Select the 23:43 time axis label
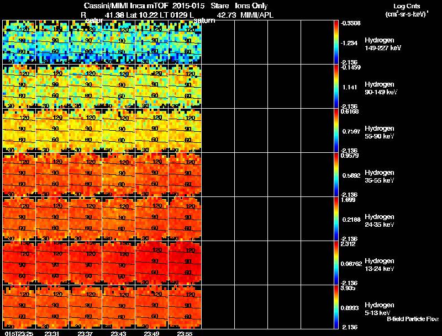The width and height of the screenshot is (442, 336). (x=118, y=334)
